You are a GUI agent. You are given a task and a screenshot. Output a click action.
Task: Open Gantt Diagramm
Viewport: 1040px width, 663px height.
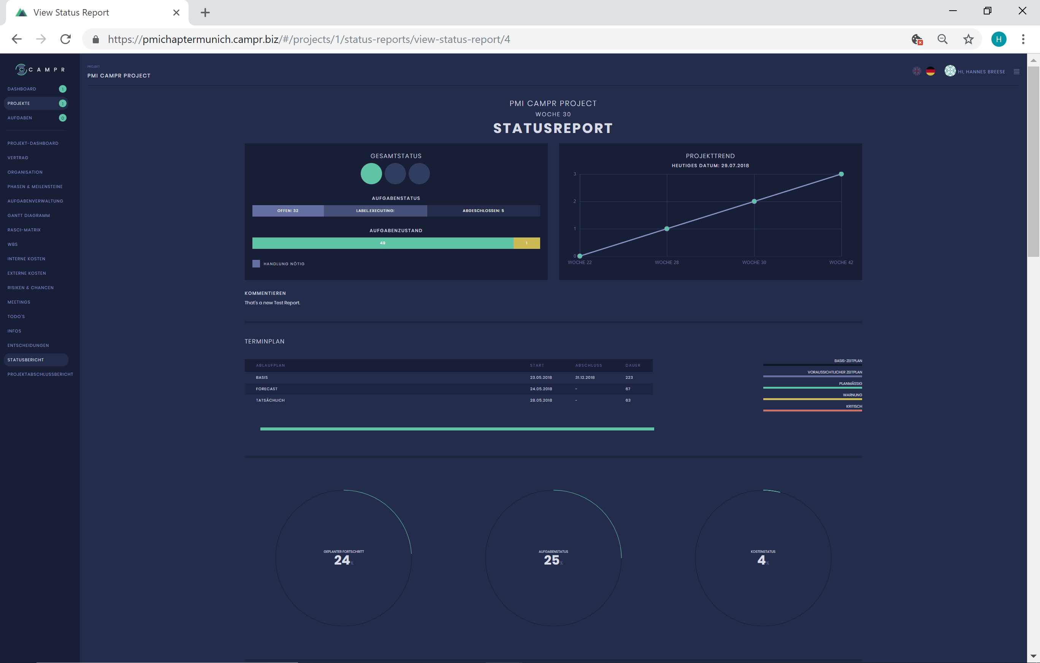click(x=29, y=215)
